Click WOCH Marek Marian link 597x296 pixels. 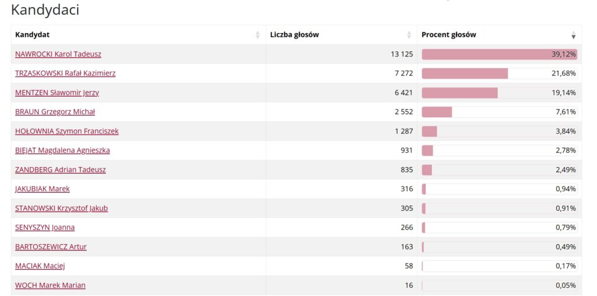(50, 285)
